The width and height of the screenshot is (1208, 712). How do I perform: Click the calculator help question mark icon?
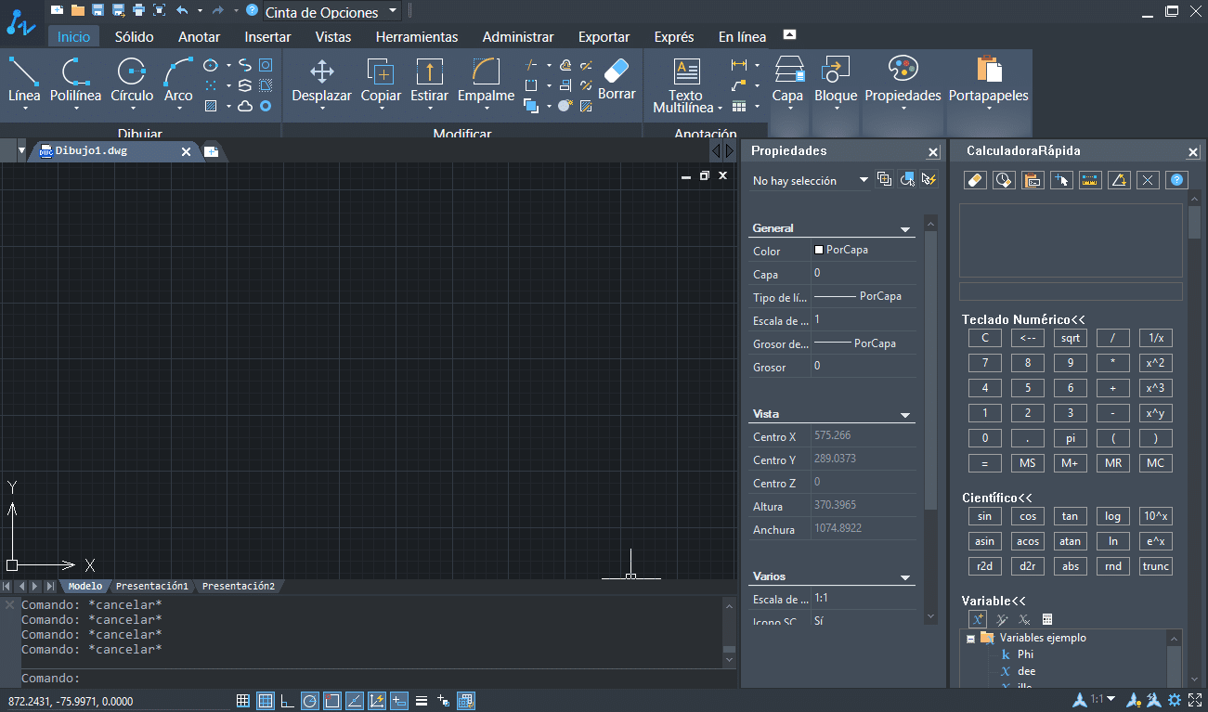(x=1177, y=180)
